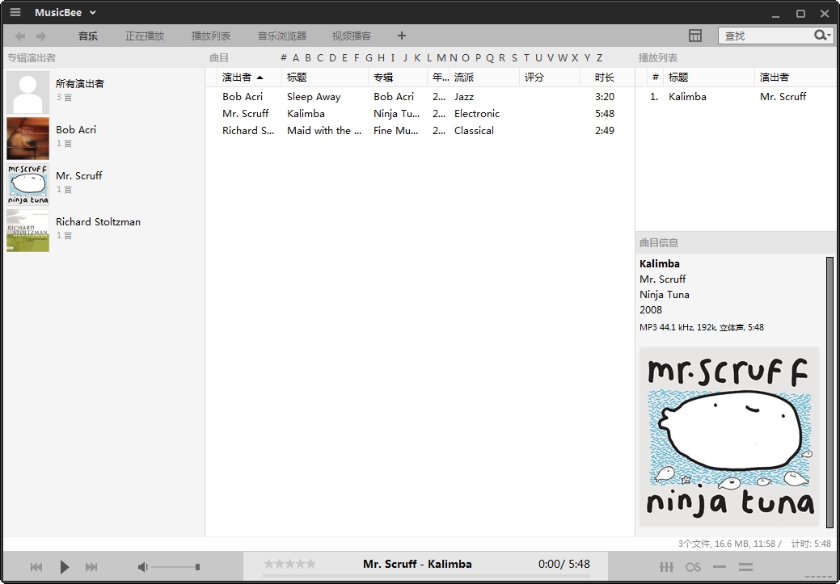Skip to the next track
Image resolution: width=840 pixels, height=584 pixels.
[91, 567]
